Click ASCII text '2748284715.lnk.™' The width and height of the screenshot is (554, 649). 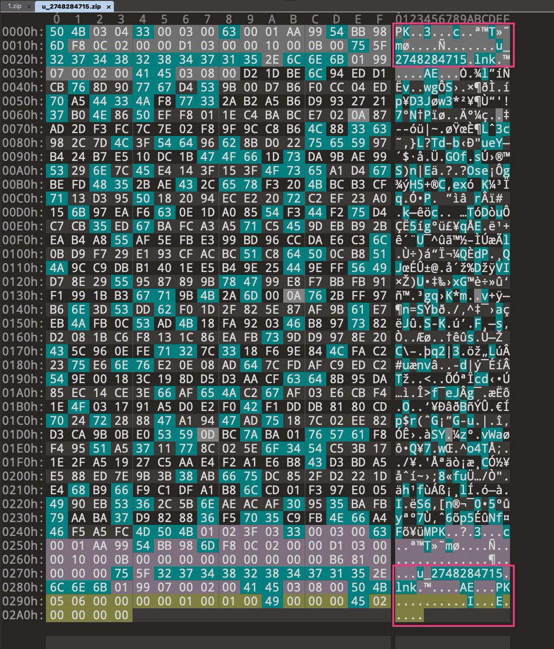pyautogui.click(x=452, y=58)
